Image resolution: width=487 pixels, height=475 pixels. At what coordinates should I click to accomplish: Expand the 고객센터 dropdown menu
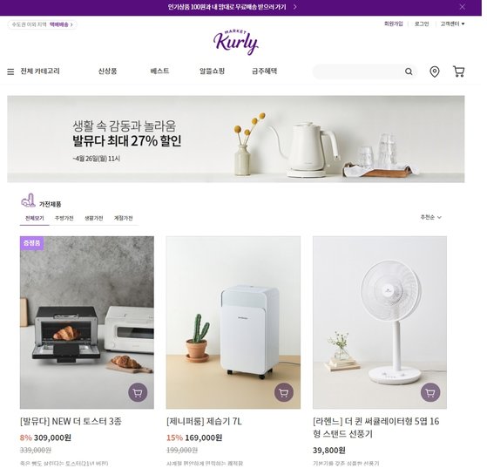[452, 24]
